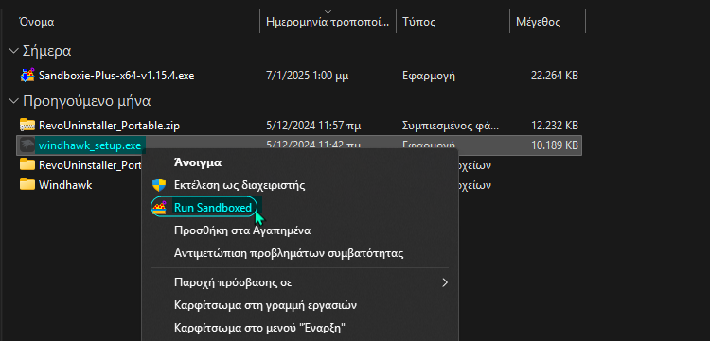The image size is (710, 341).
Task: Choose Αντιμετώπιση προβλημάτων συμβατότητας
Action: (289, 253)
